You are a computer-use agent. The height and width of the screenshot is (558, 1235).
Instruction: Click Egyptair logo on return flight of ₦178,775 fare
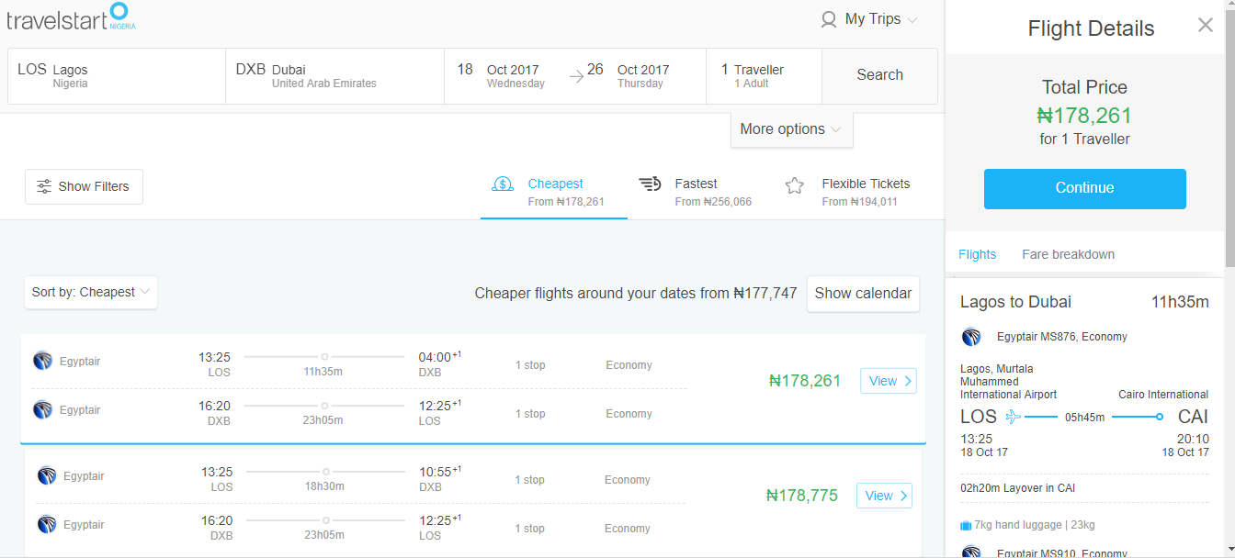(x=47, y=524)
